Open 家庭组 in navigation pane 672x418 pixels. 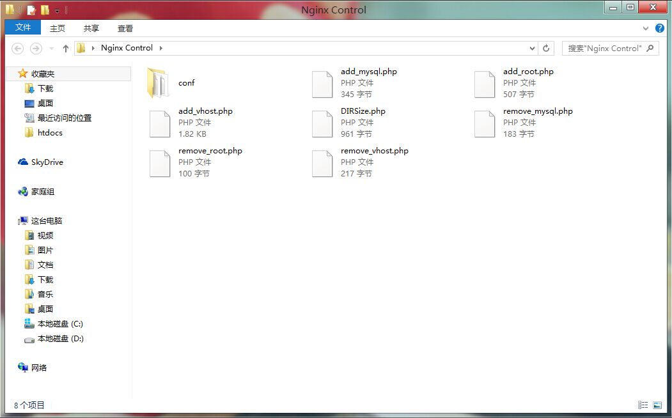pyautogui.click(x=36, y=192)
